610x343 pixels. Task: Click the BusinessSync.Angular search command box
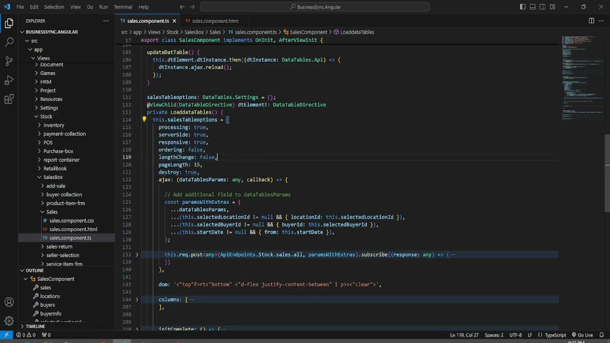315,7
